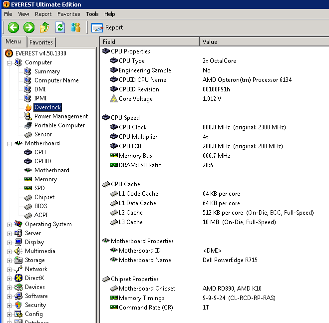Click the Security shield icon
Viewport: 329px width, 323px height.
pos(18,305)
